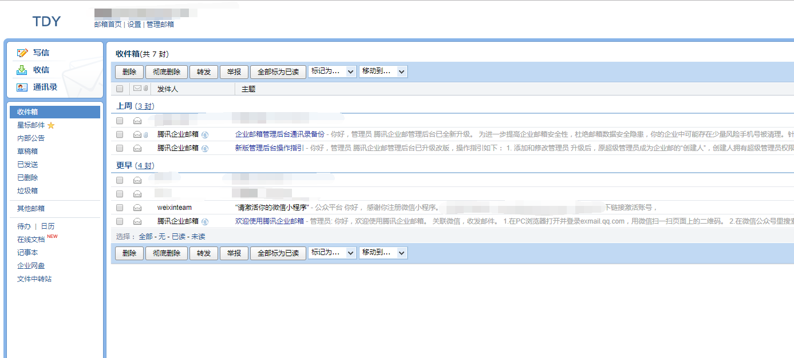Open 待办 in sidebar
Viewport: 794px width, 358px height.
(x=24, y=226)
